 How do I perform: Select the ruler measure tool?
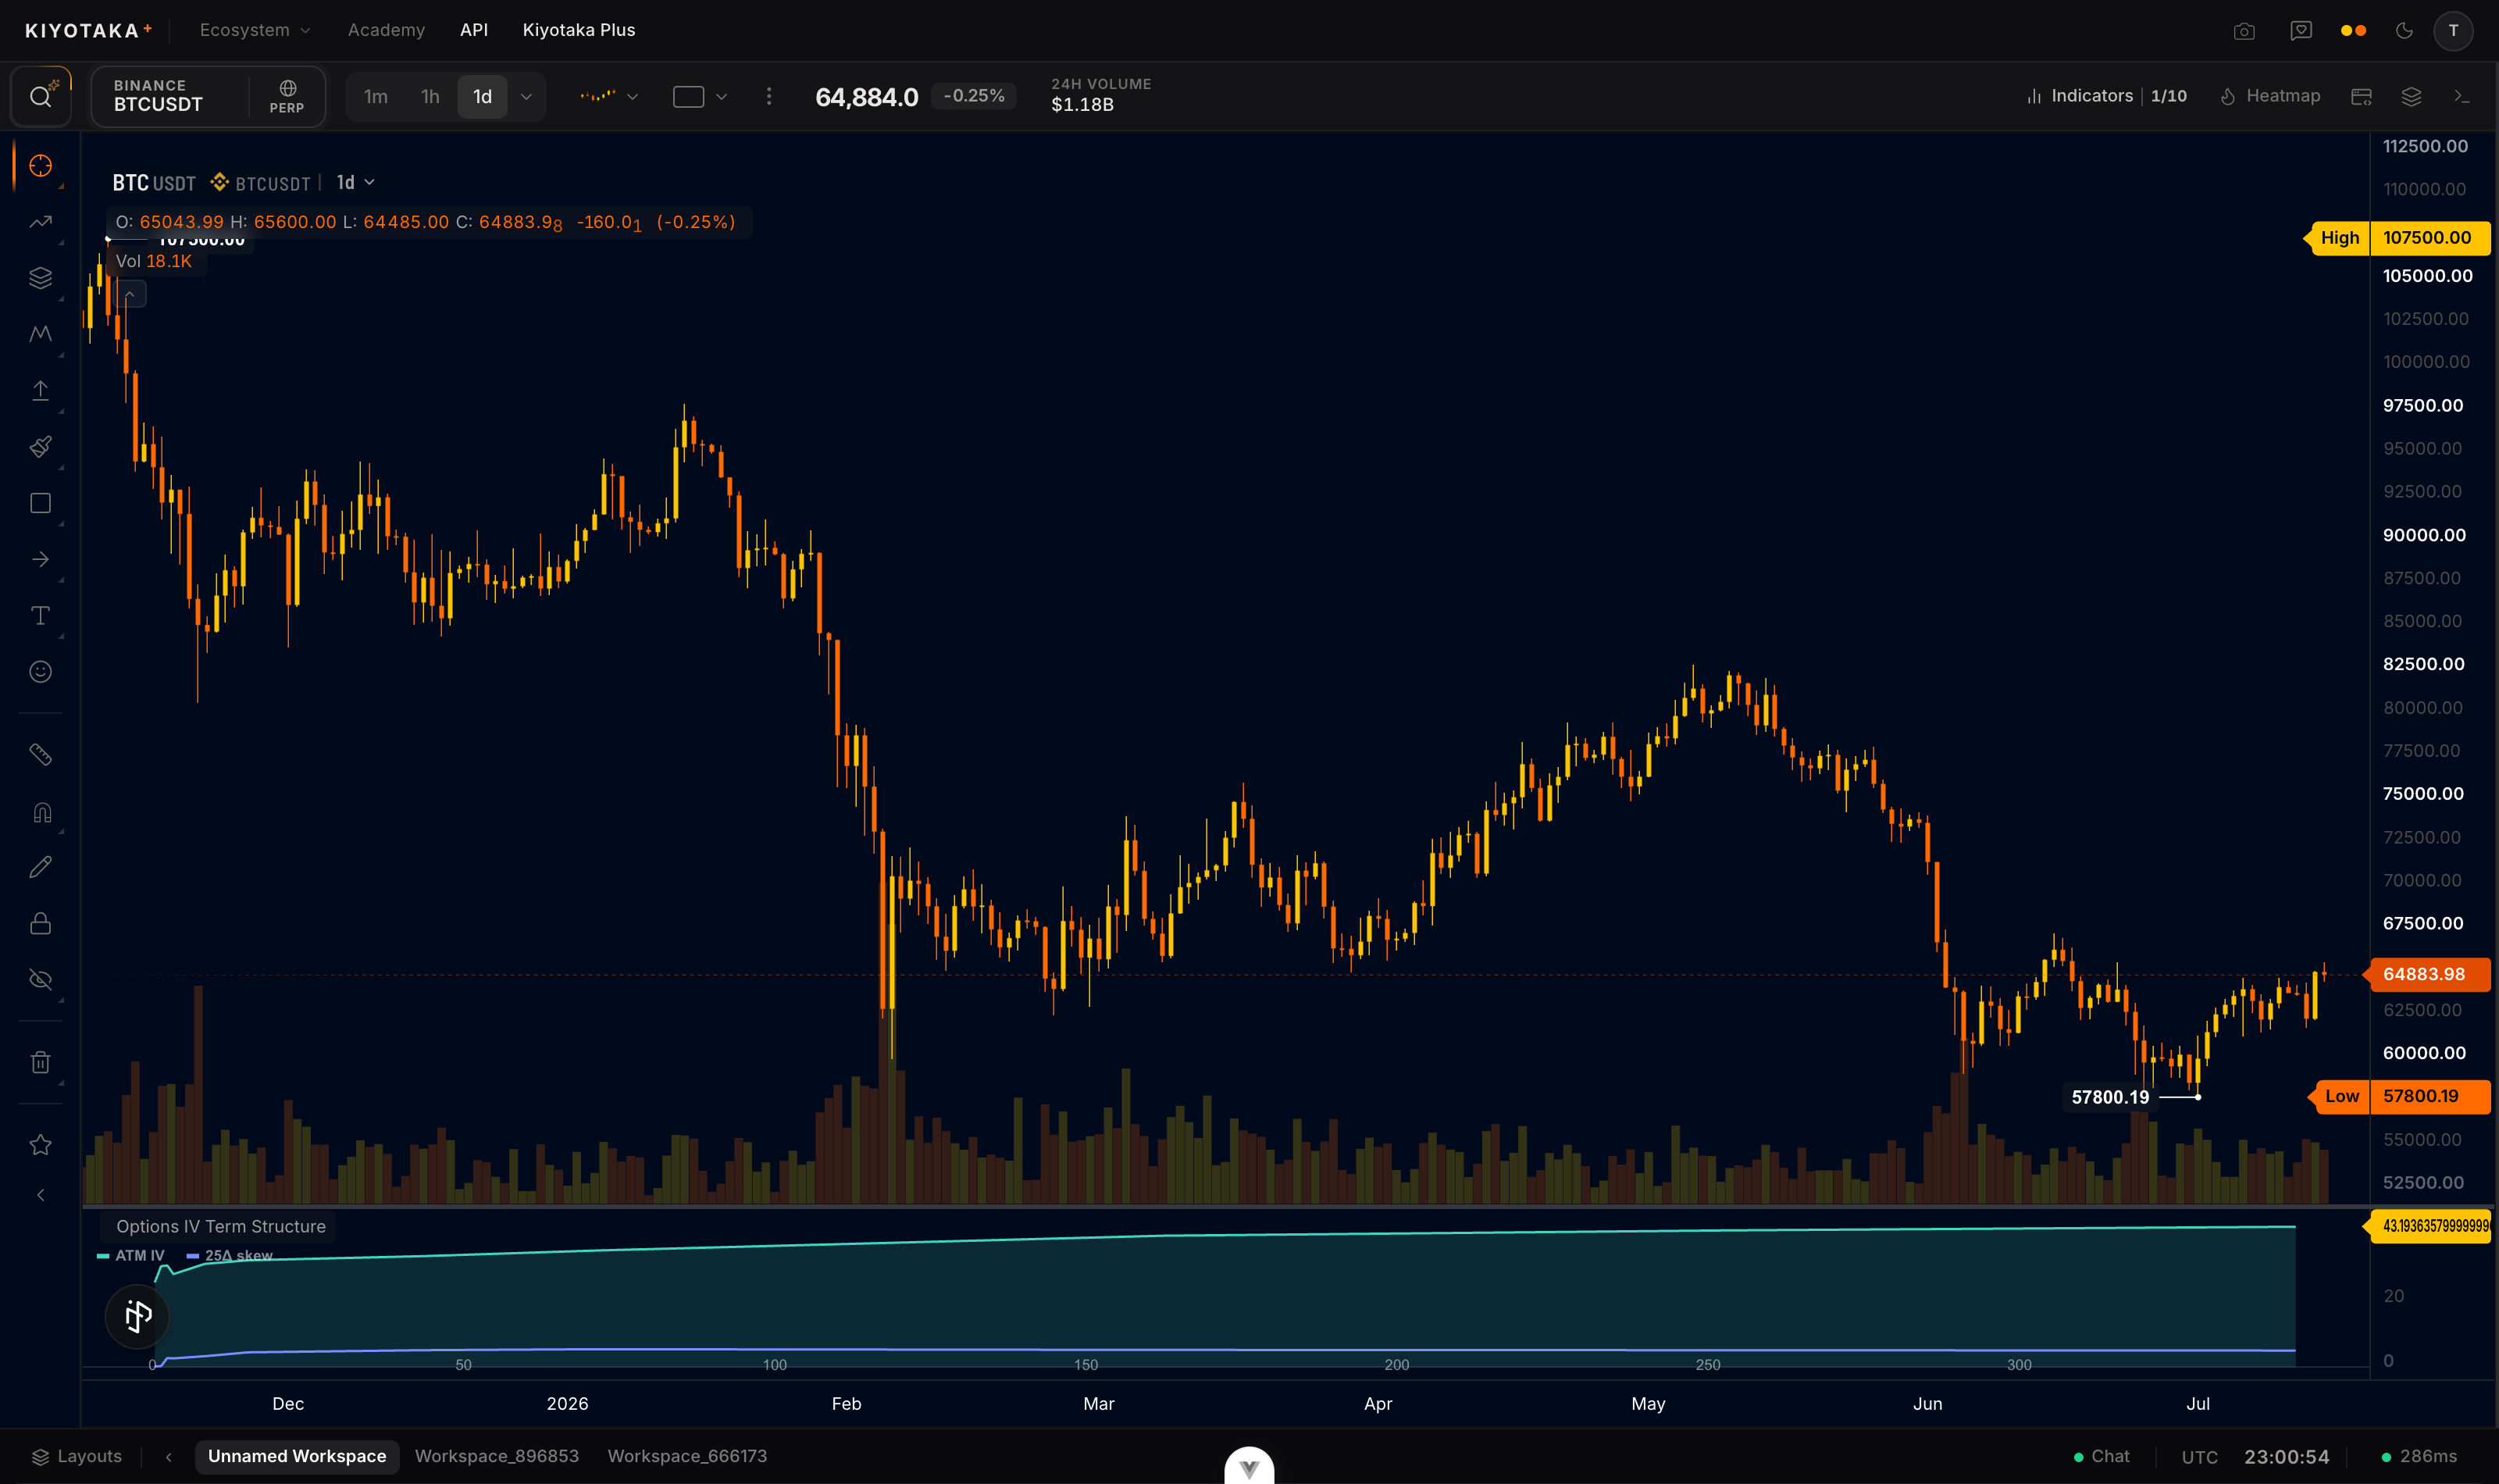pos(41,755)
